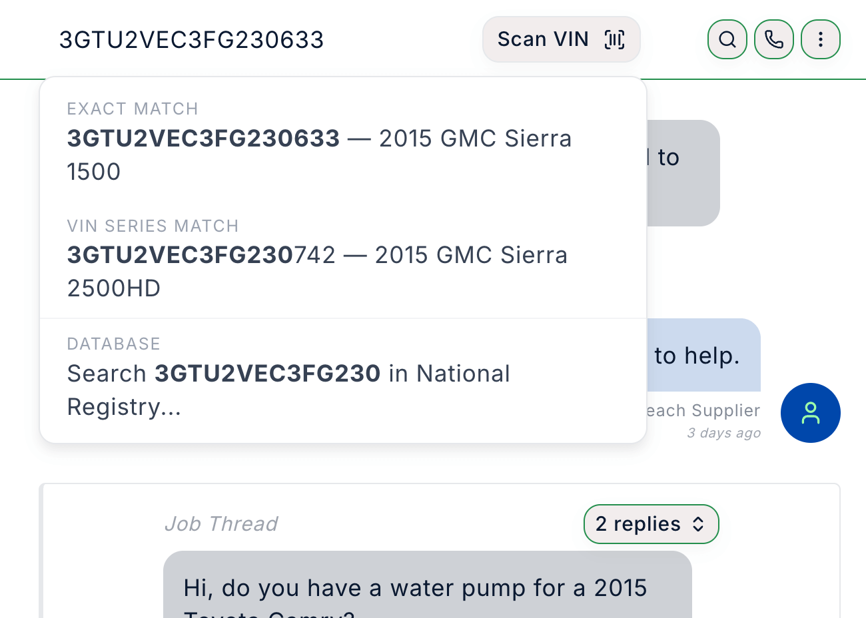Click the VIN 3GTU2VEC3FG230633 in the header
Viewport: 866px width, 618px height.
(192, 40)
